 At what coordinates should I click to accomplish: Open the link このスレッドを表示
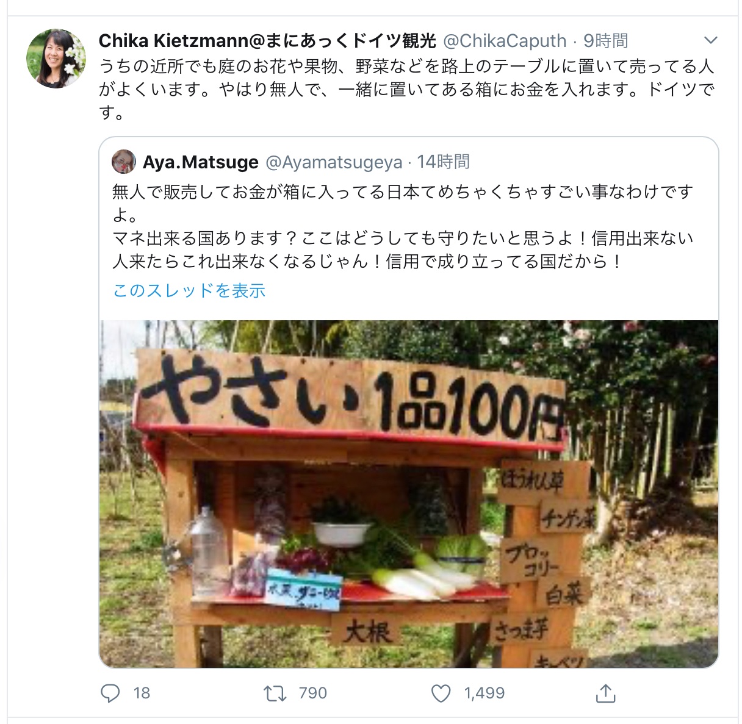tap(189, 290)
